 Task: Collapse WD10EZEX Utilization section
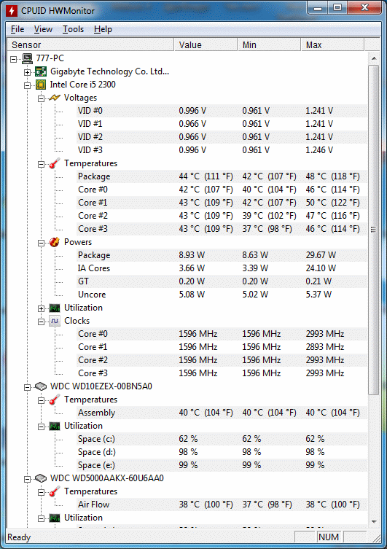(42, 427)
